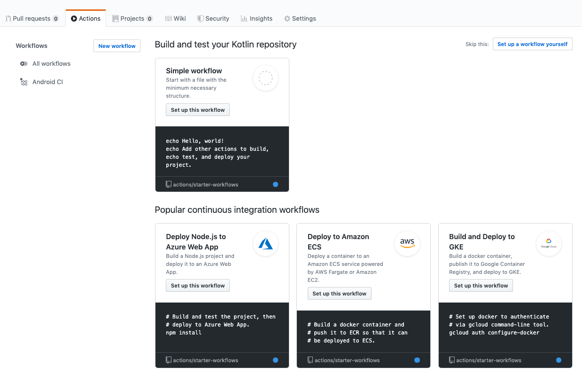Click repo icon in Simple workflow card footer

169,184
